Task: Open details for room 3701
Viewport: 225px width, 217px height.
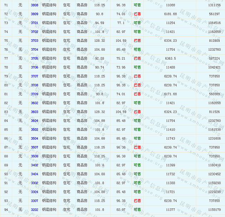Action: pyautogui.click(x=34, y=23)
